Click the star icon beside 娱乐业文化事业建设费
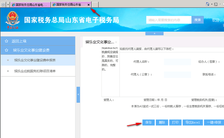This screenshot has height=138, width=224. tap(6, 50)
